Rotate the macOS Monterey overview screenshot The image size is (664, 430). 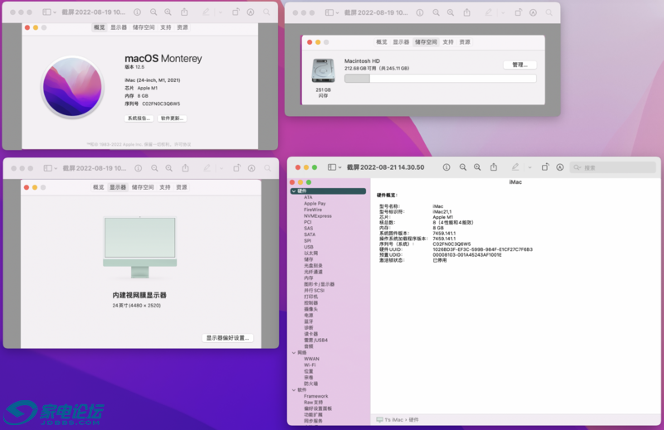click(236, 12)
